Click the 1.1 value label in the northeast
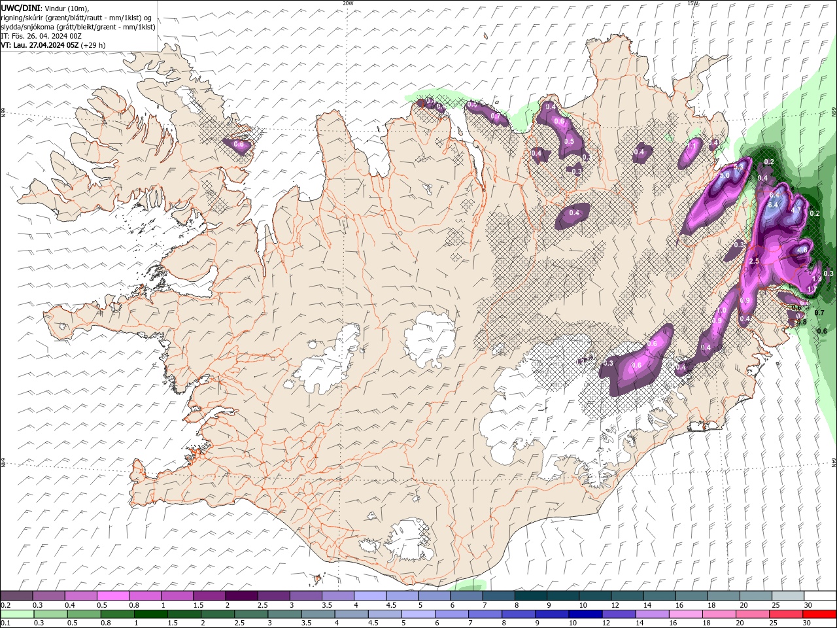The height and width of the screenshot is (628, 837). pyautogui.click(x=691, y=146)
